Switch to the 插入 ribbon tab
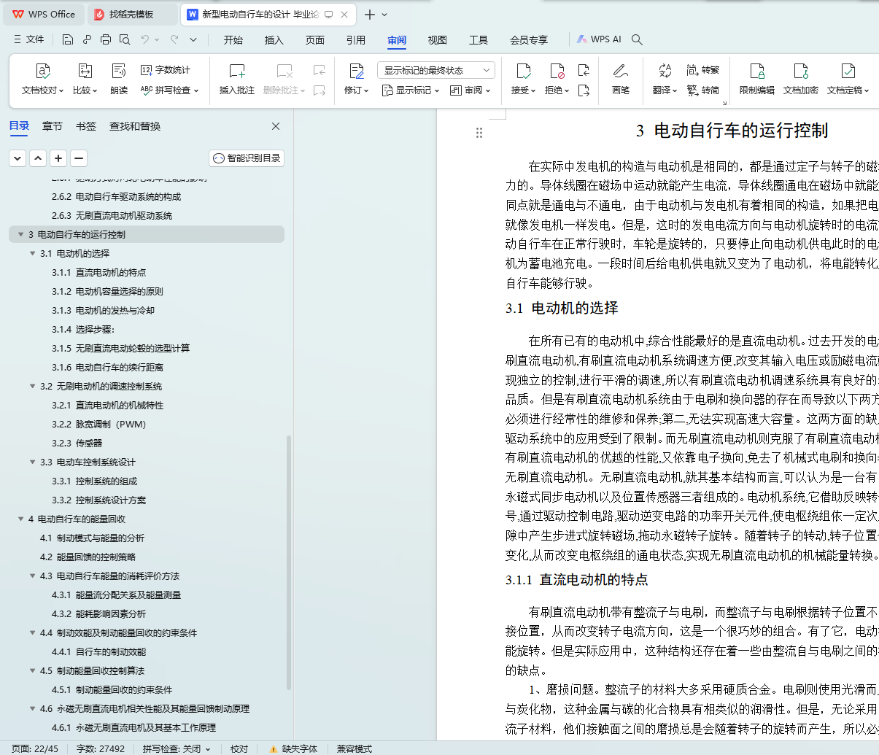879x755 pixels. (274, 40)
